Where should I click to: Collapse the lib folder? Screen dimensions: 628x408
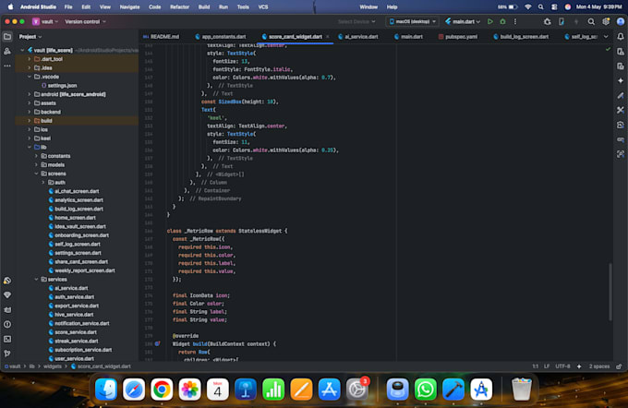tap(30, 148)
